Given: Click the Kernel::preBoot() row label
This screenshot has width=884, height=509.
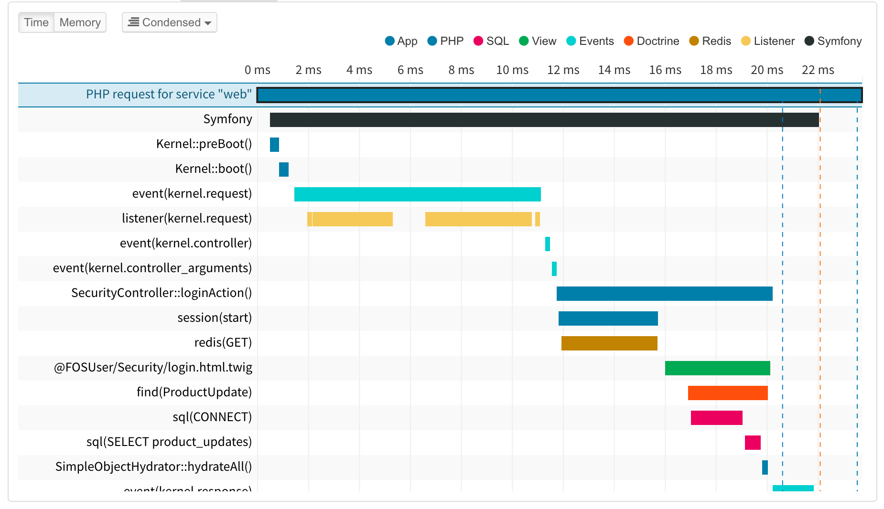Looking at the screenshot, I should pos(204,144).
